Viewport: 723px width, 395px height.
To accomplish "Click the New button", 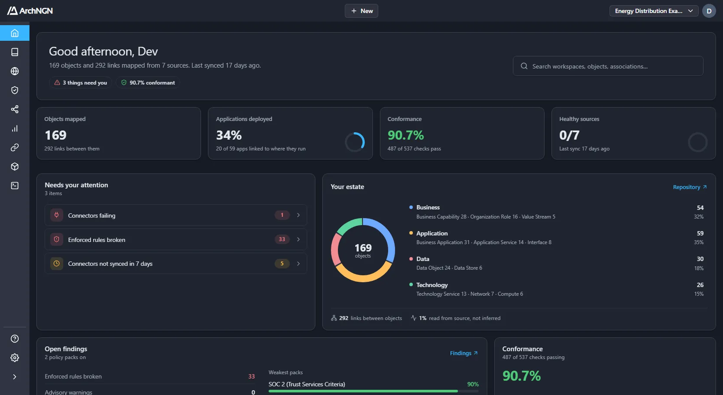I will pos(361,11).
